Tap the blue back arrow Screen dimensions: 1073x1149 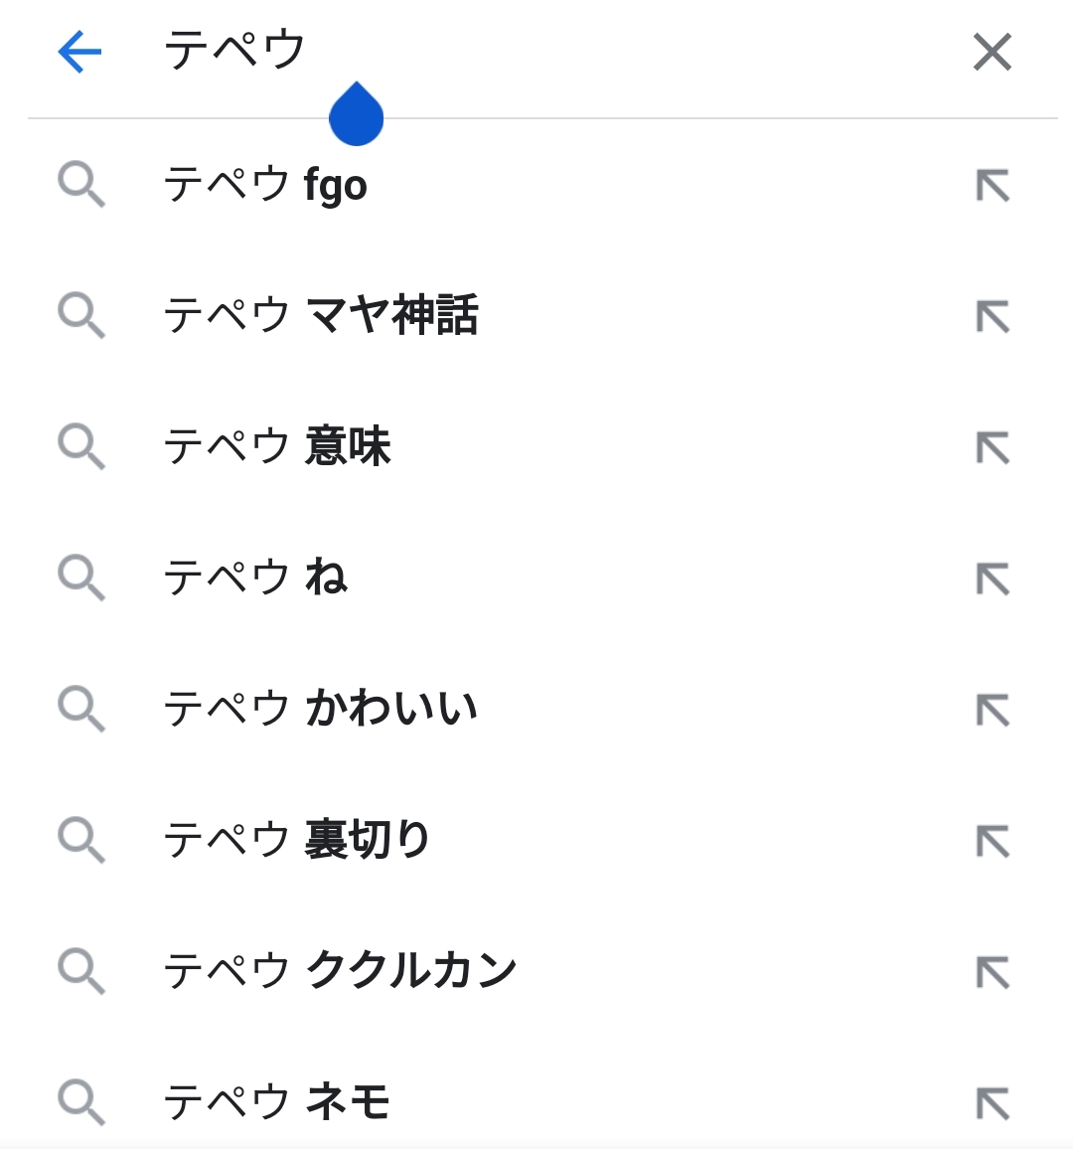[x=79, y=52]
